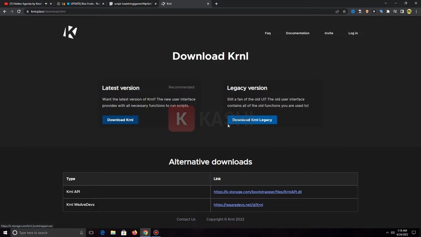Launch Microsoft Edge from the taskbar
Screen dimensions: 421x237
(x=102, y=233)
